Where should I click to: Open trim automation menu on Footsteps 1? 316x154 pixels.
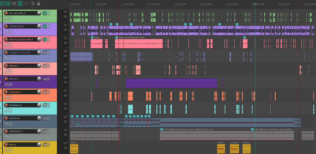(x=8, y=98)
